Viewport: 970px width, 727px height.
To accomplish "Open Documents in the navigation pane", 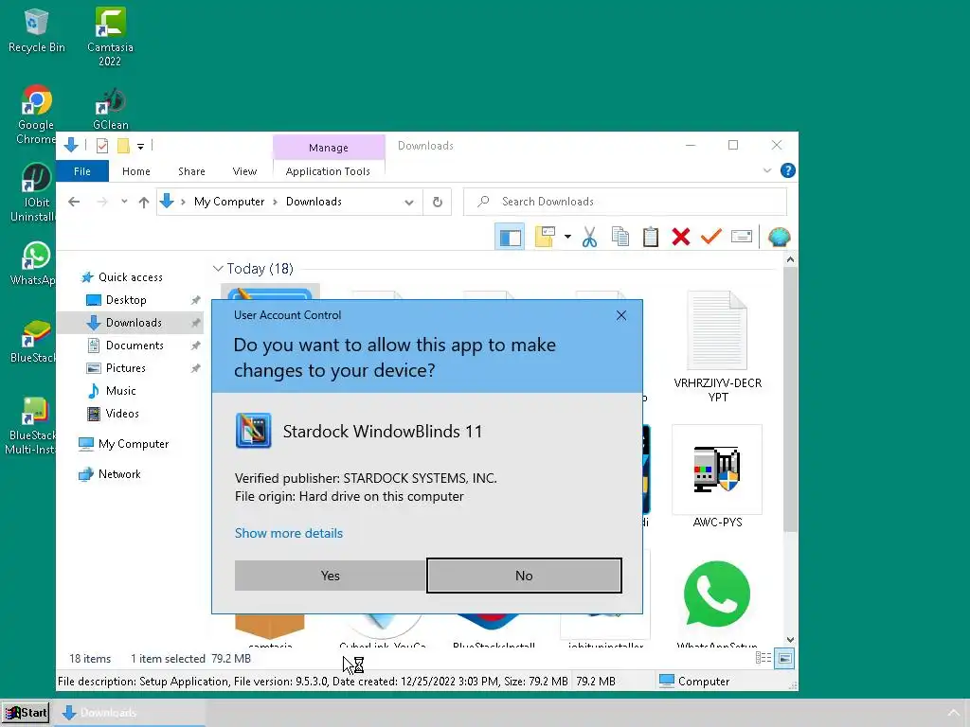I will (135, 346).
